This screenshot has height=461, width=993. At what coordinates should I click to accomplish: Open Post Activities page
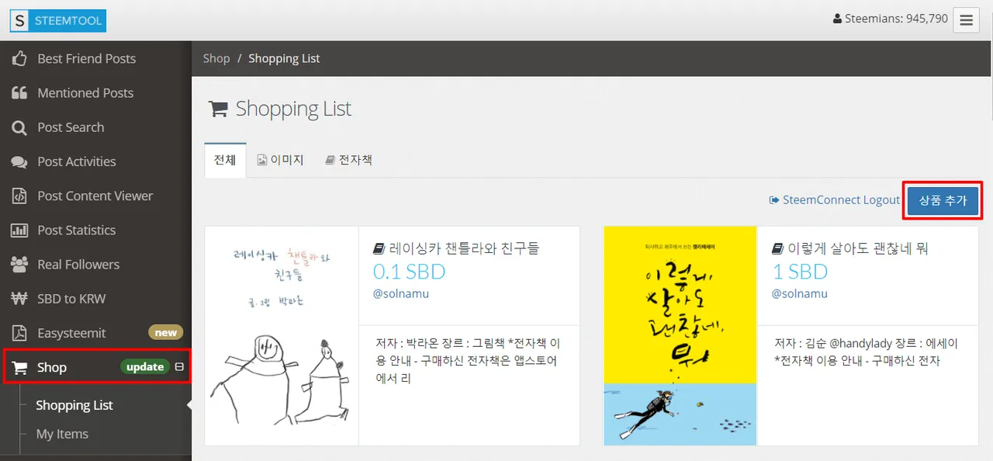coord(77,161)
